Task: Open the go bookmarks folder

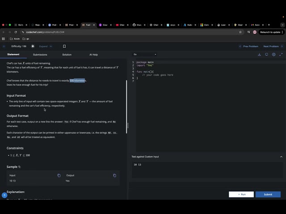Action: pos(26,39)
